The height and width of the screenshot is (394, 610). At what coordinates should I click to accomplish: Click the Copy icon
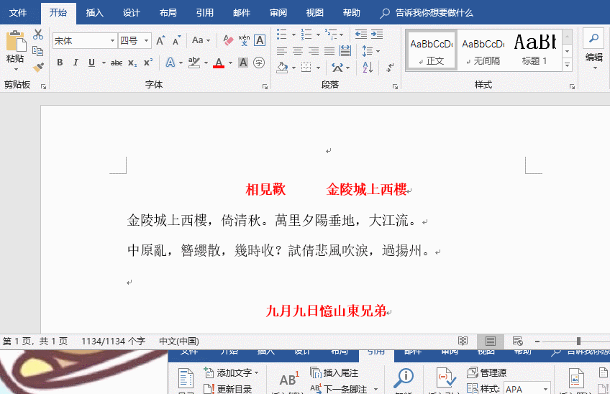[37, 51]
